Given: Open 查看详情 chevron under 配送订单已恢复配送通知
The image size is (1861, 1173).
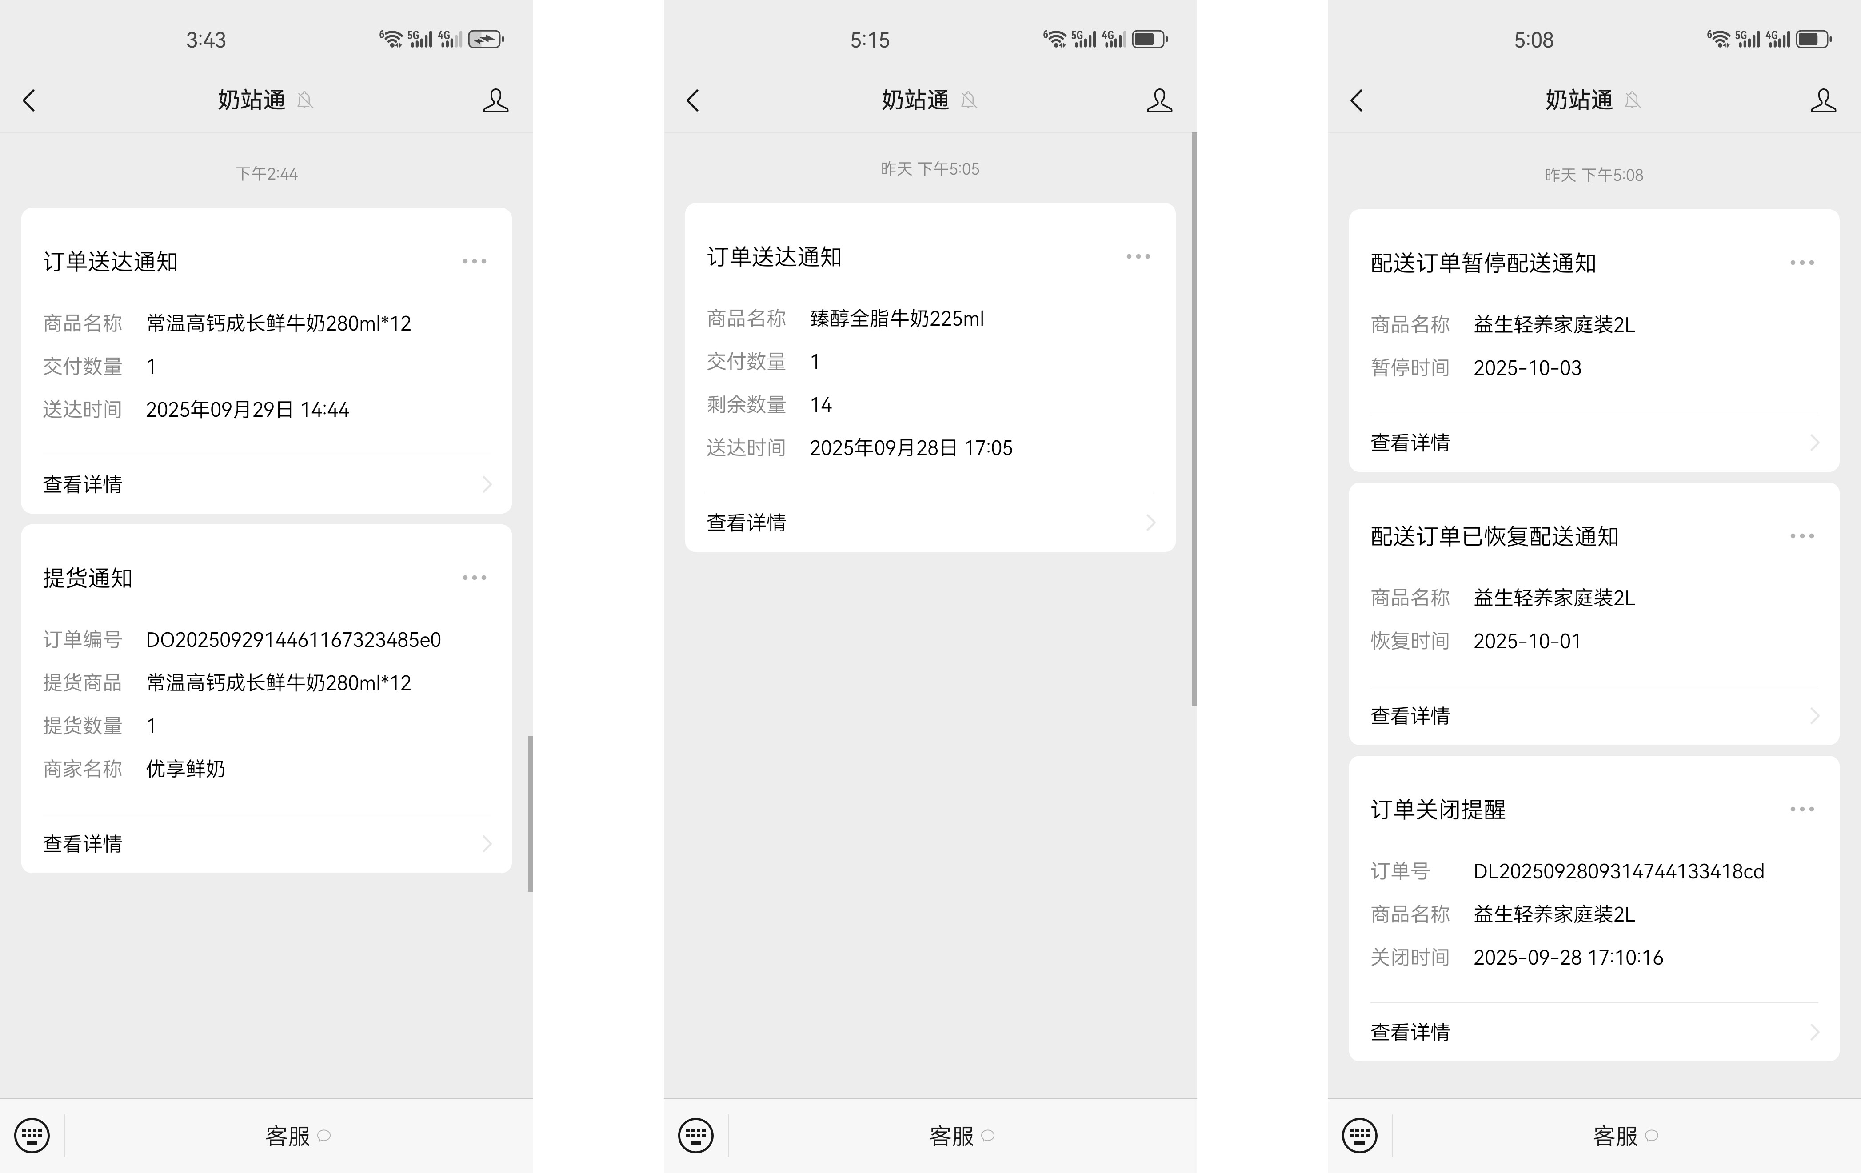Looking at the screenshot, I should pyautogui.click(x=1814, y=716).
